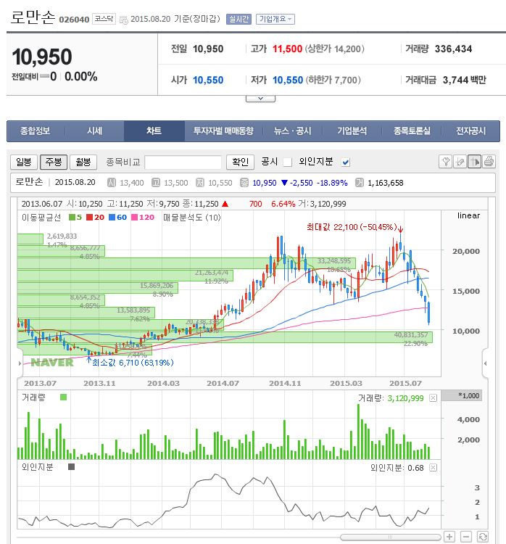506x544 pixels.
Task: Click the green 거래량 legend square
Action: click(x=63, y=397)
